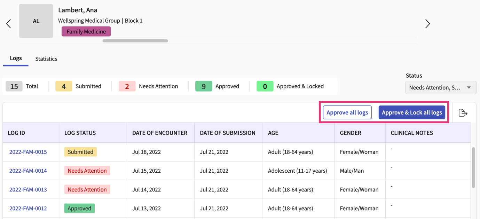Open the export logs icon

click(463, 112)
